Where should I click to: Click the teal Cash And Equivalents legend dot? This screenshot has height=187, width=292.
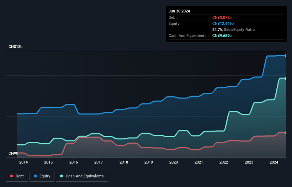62,176
